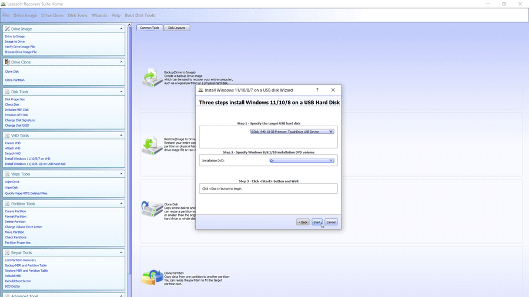This screenshot has height=297, width=529.
Task: Open the Drive Image menu
Action: pyautogui.click(x=25, y=15)
